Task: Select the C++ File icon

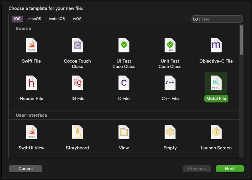Action: click(x=170, y=83)
